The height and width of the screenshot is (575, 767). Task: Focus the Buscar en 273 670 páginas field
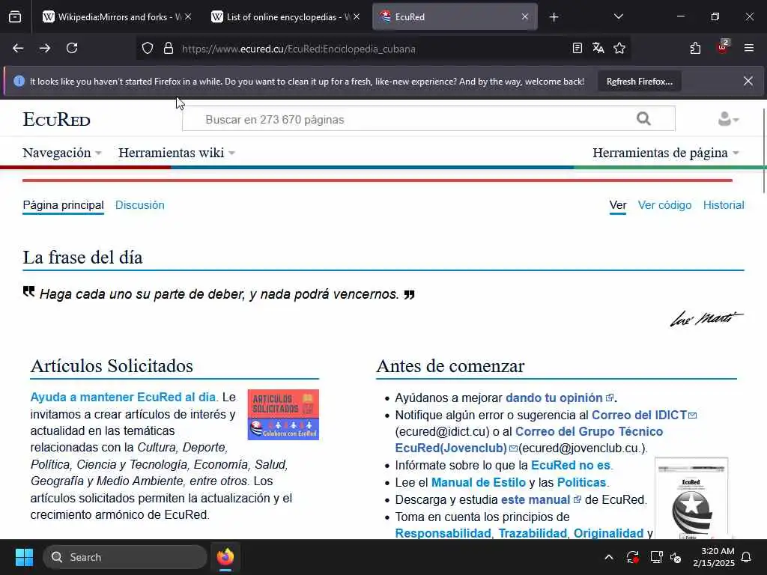410,119
